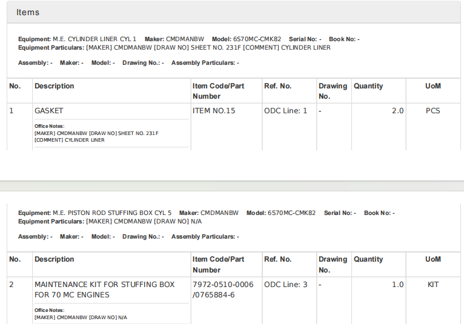464x324 pixels.
Task: Click the Description column header above GASKET
Action: point(55,86)
